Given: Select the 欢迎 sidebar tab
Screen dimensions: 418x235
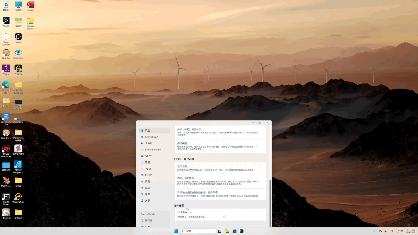Looking at the screenshot, I should pos(147,131).
